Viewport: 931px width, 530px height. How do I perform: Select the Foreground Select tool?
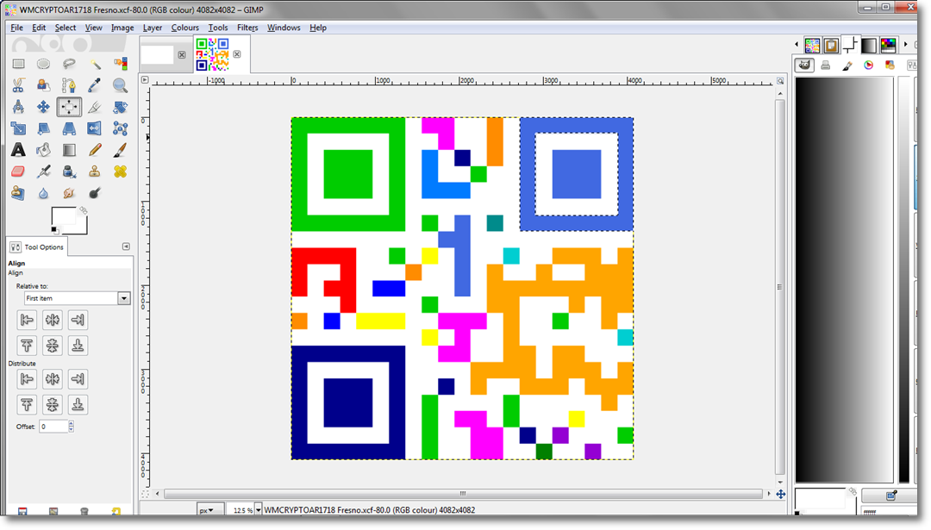[x=43, y=85]
